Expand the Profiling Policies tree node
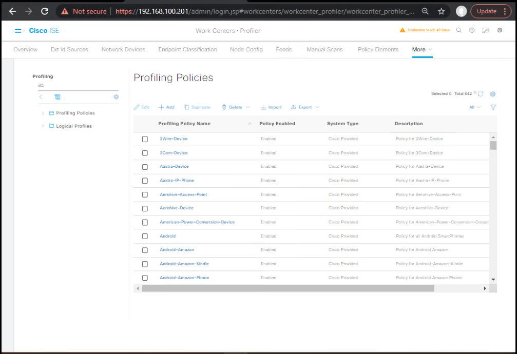The width and height of the screenshot is (517, 354). 43,113
